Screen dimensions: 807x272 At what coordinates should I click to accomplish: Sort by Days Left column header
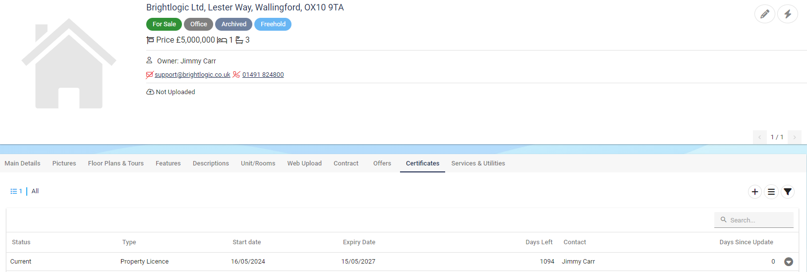tap(539, 242)
